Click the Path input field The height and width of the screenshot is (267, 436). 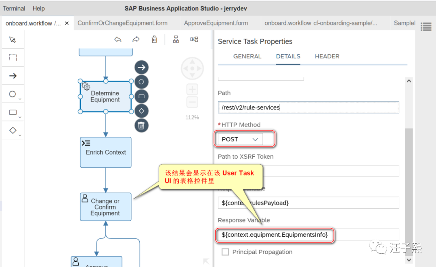(308, 107)
